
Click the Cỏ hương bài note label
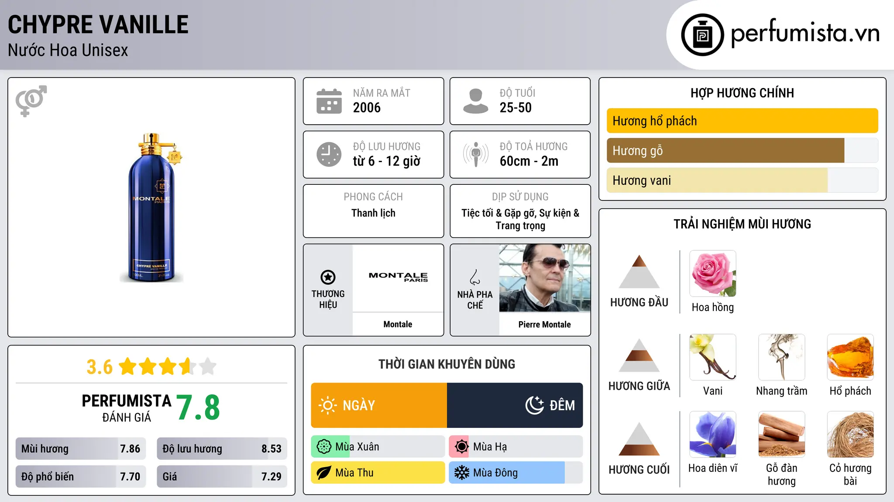pyautogui.click(x=850, y=475)
